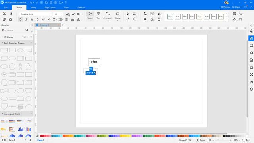Screen dimensions: 254x143
Task: Collapse the Basic Flowchart Shapes section
Action: pyautogui.click(x=2, y=43)
